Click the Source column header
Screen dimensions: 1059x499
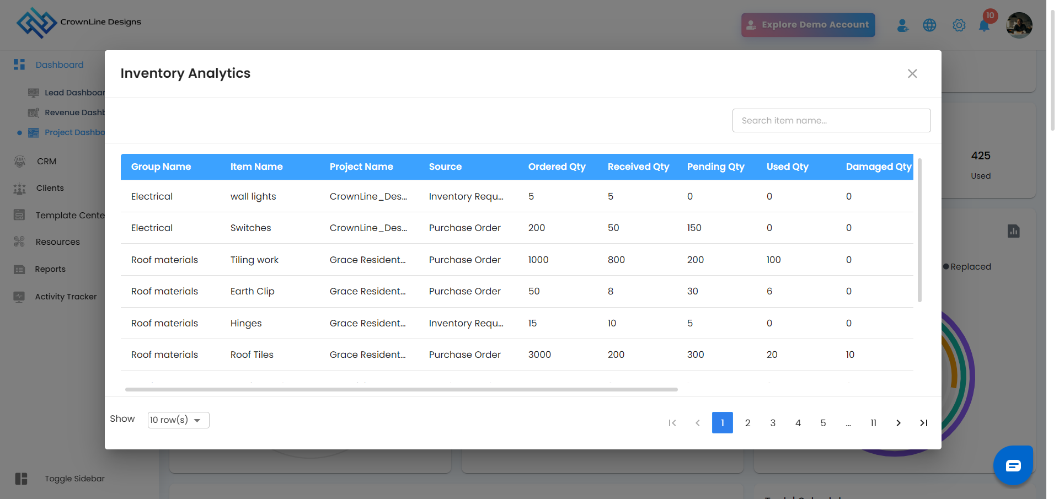(x=445, y=167)
